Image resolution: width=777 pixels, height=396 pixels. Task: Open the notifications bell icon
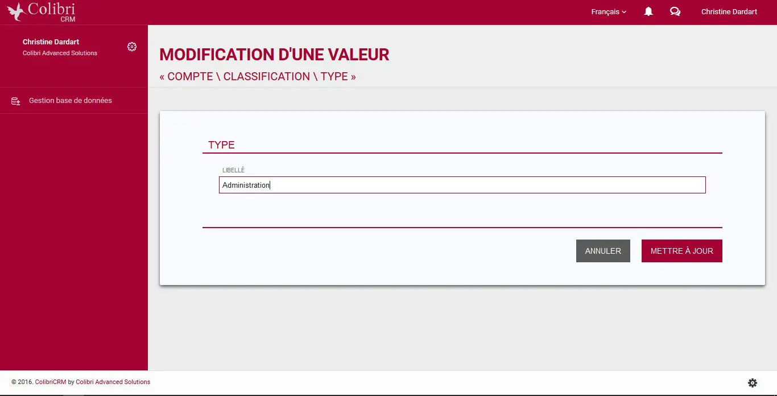click(x=648, y=11)
